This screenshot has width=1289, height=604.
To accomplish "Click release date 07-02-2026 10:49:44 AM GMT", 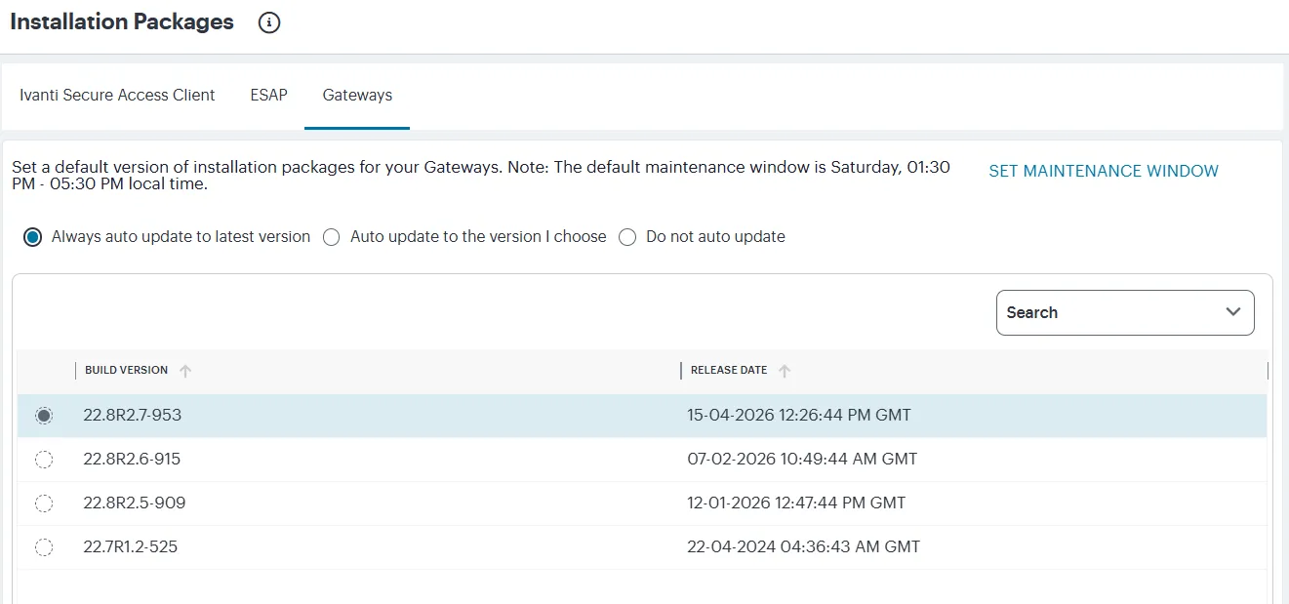I will pyautogui.click(x=802, y=460).
